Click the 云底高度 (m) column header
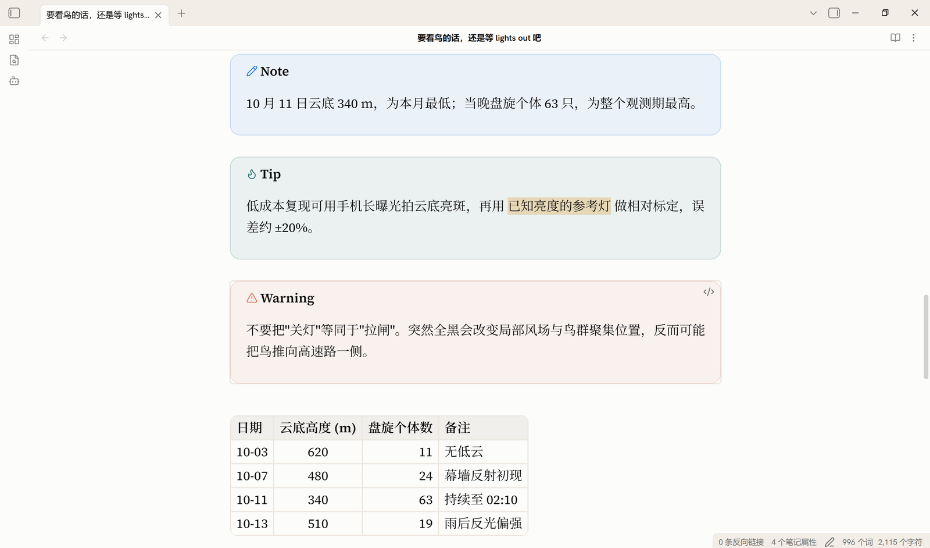 coord(318,428)
